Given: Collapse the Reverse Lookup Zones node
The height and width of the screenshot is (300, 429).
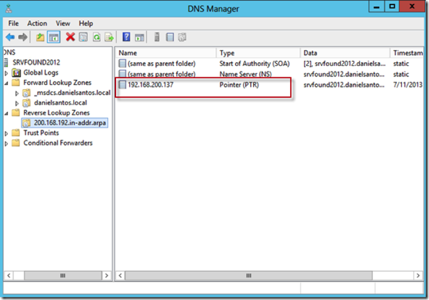Looking at the screenshot, I should pyautogui.click(x=6, y=113).
